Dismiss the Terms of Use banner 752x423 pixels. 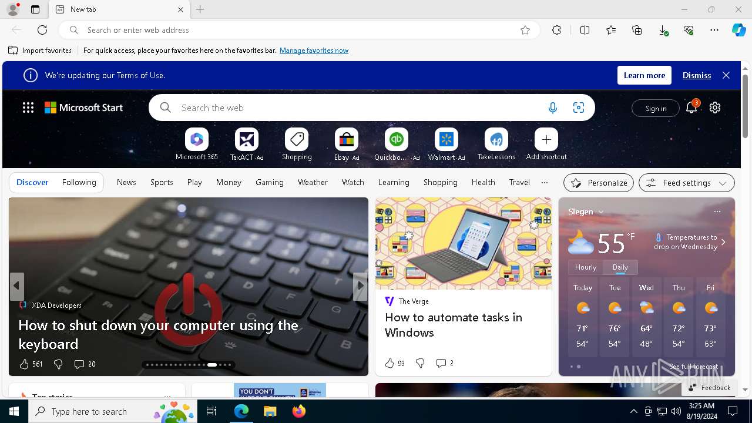[x=697, y=75]
